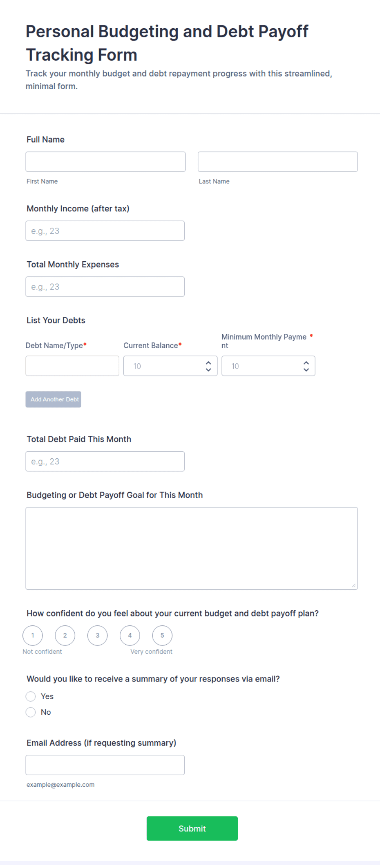This screenshot has height=865, width=380.
Task: Select confidence rating 1
Action: coord(33,635)
